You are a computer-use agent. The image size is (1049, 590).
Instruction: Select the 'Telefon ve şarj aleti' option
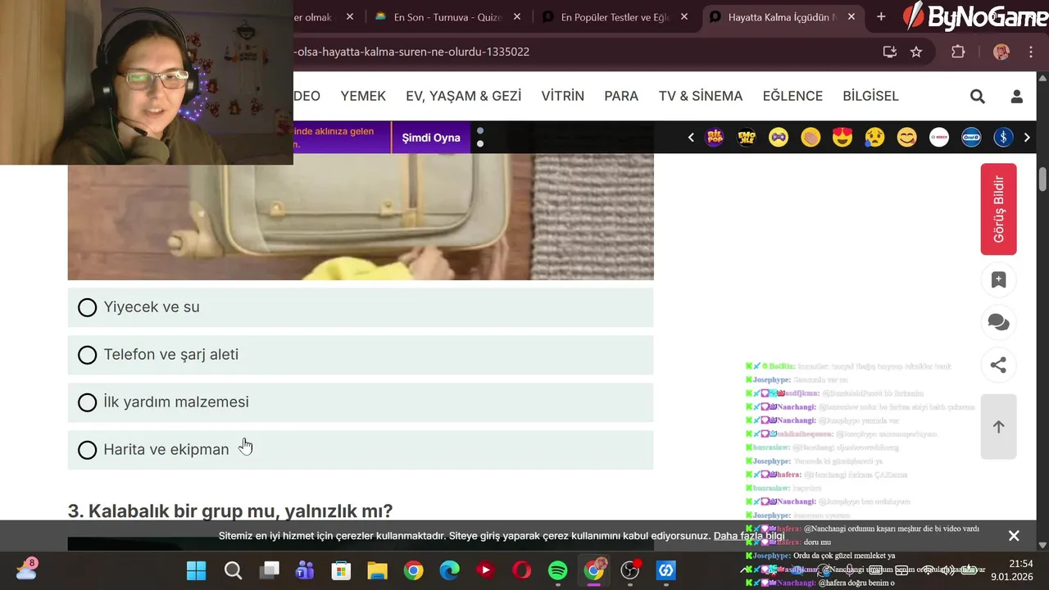(361, 355)
